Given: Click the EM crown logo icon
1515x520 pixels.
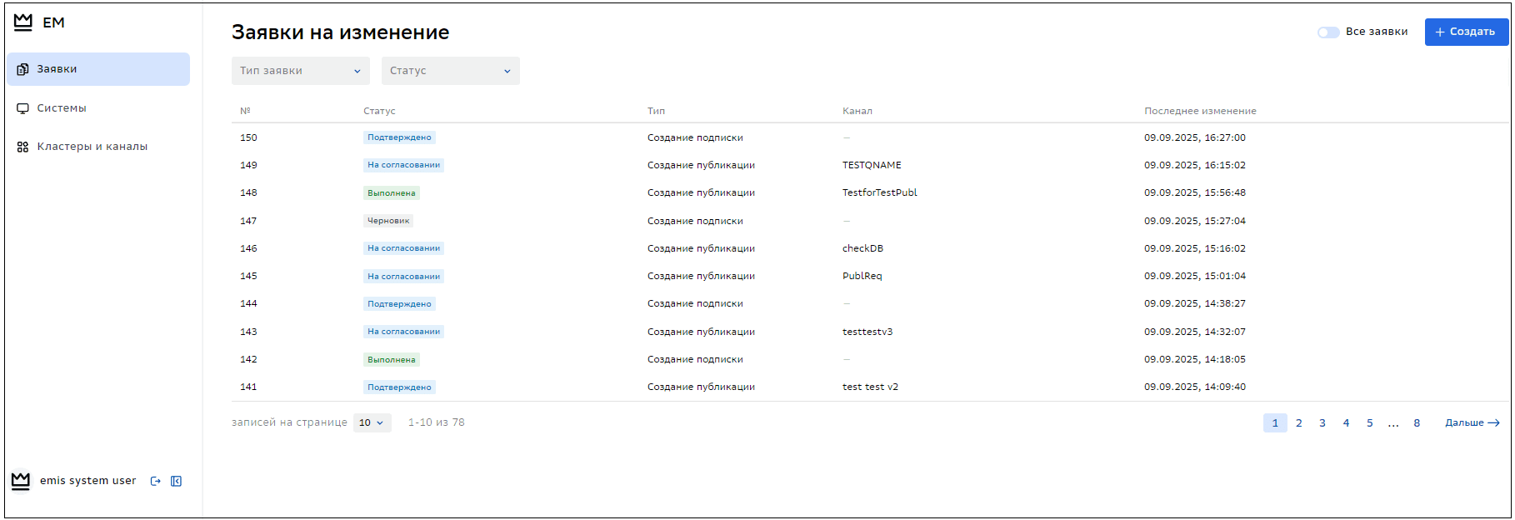Looking at the screenshot, I should [23, 22].
